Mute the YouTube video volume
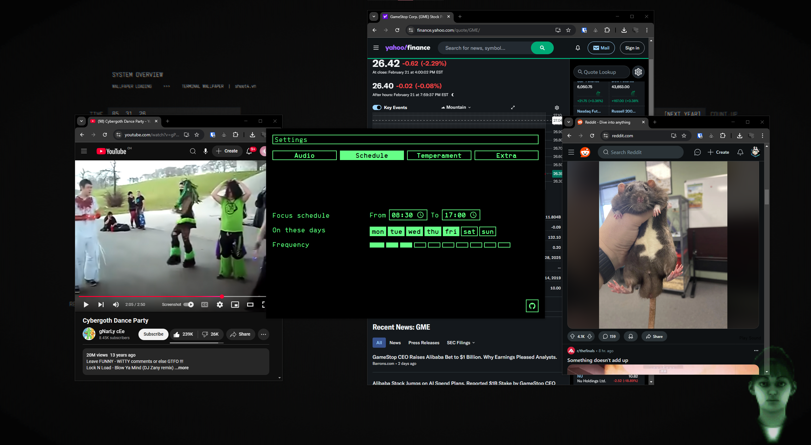This screenshot has height=445, width=811. 116,305
